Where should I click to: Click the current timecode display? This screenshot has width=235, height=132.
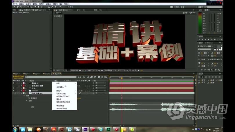[19, 77]
